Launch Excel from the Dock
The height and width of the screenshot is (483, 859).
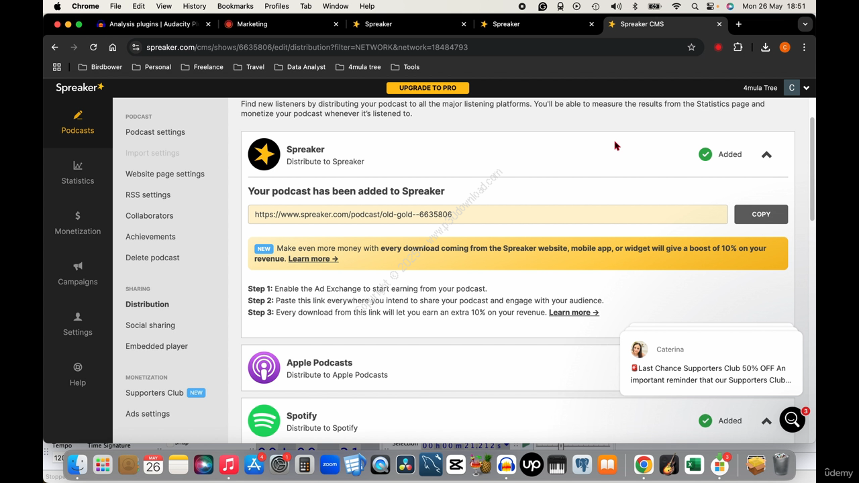tap(694, 464)
